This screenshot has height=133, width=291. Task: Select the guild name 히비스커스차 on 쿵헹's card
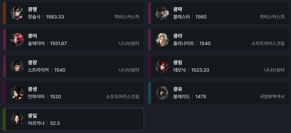pos(127,17)
